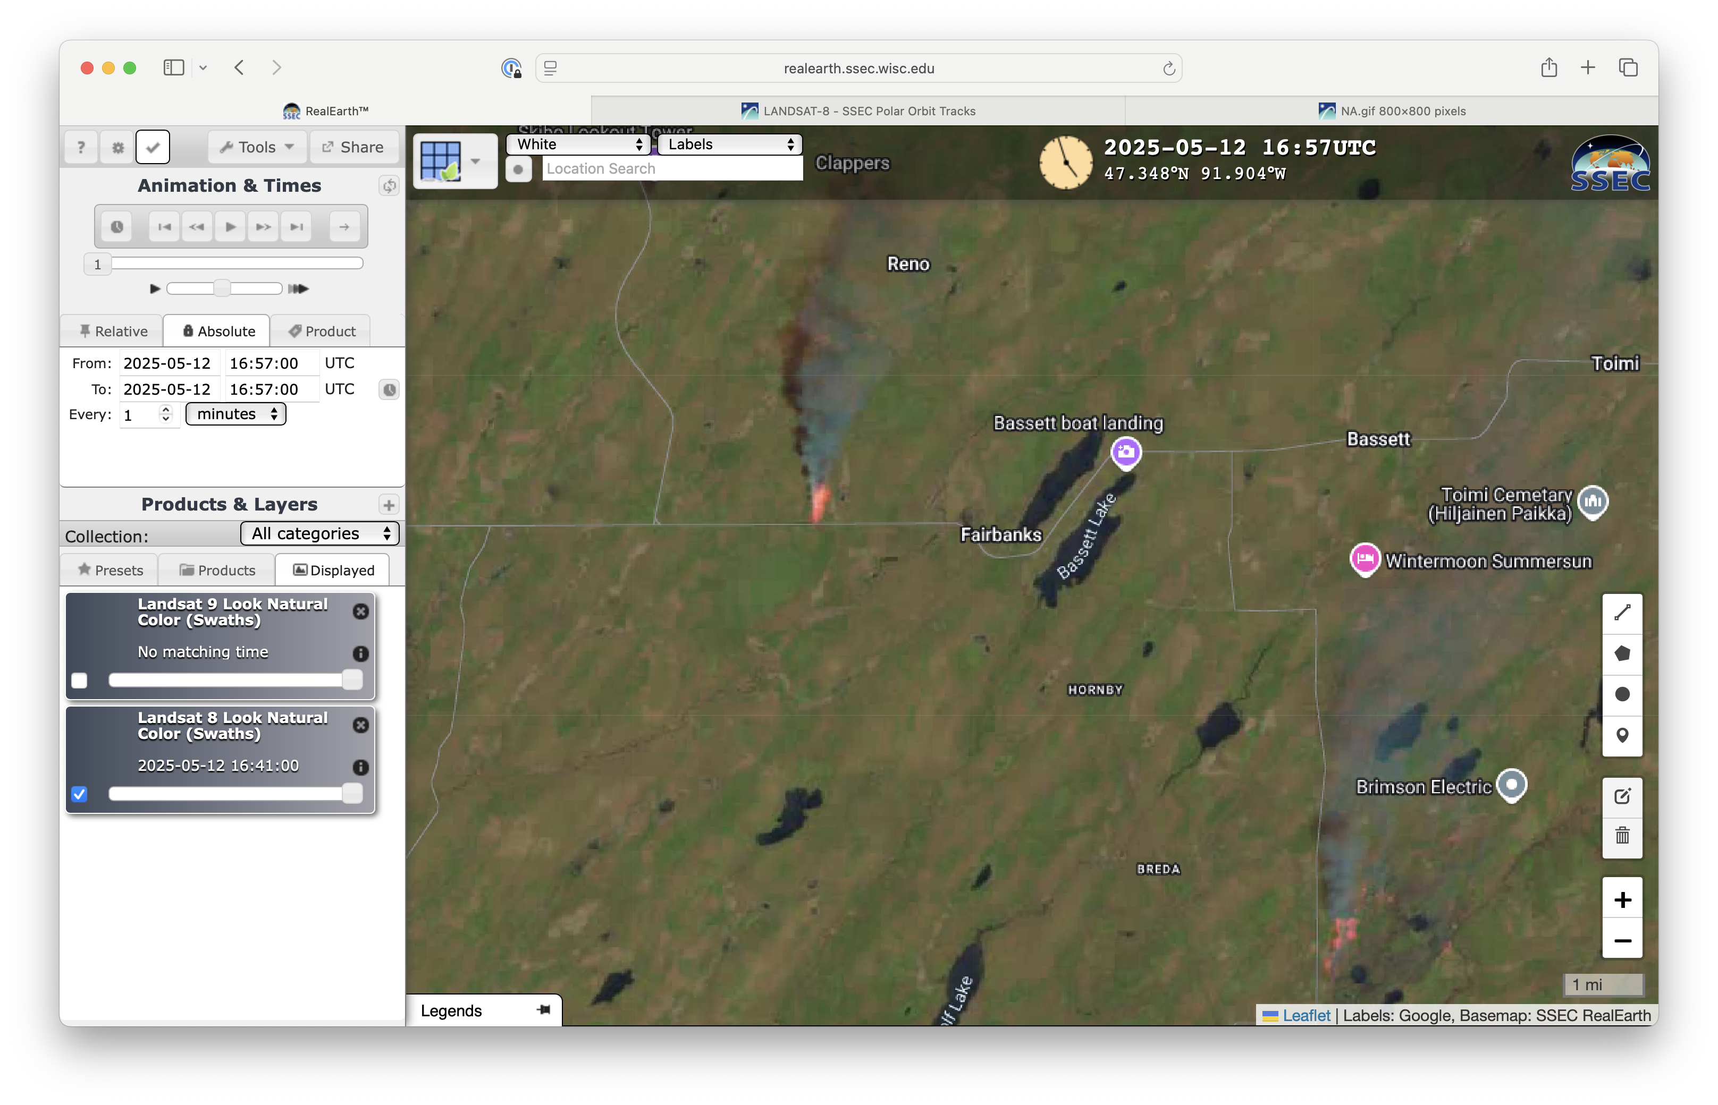Switch to the Product time tab
Image resolution: width=1718 pixels, height=1105 pixels.
click(x=322, y=331)
